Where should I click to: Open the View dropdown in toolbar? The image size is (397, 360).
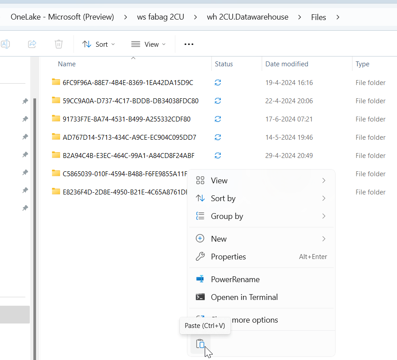coord(148,44)
